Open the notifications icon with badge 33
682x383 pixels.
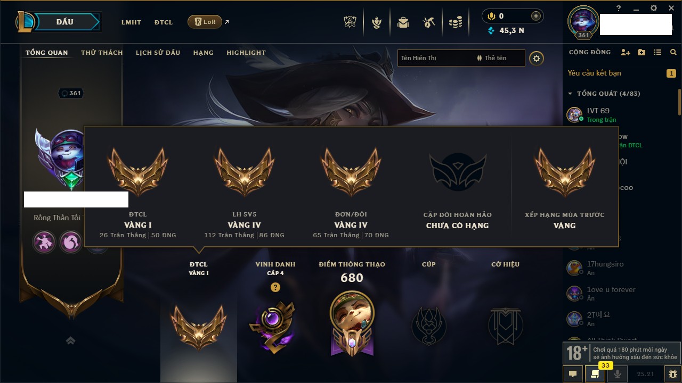[x=595, y=374]
